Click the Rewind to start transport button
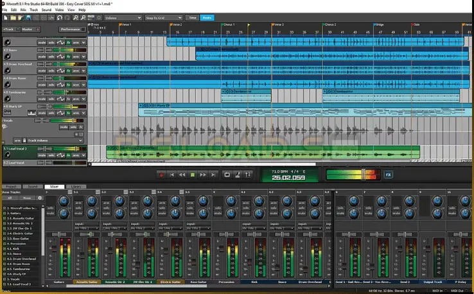This screenshot has height=294, width=474. coord(172,175)
